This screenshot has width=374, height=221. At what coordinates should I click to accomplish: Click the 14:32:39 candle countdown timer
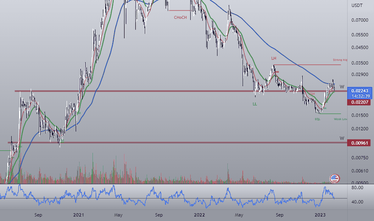point(361,96)
